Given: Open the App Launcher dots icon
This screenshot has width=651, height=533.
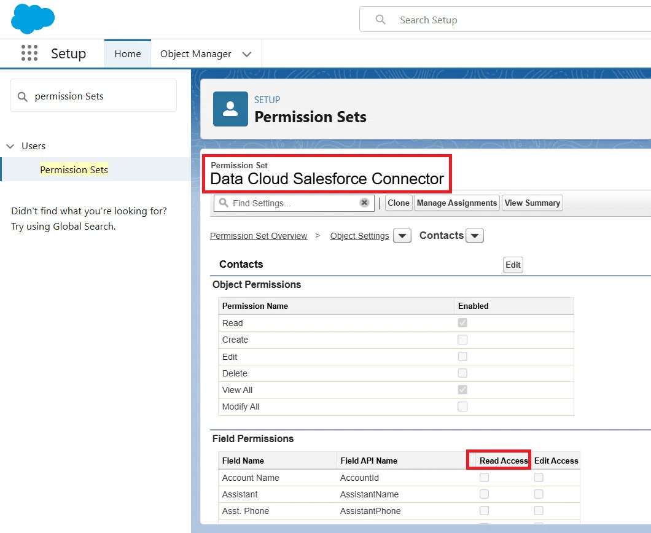Looking at the screenshot, I should (x=29, y=53).
